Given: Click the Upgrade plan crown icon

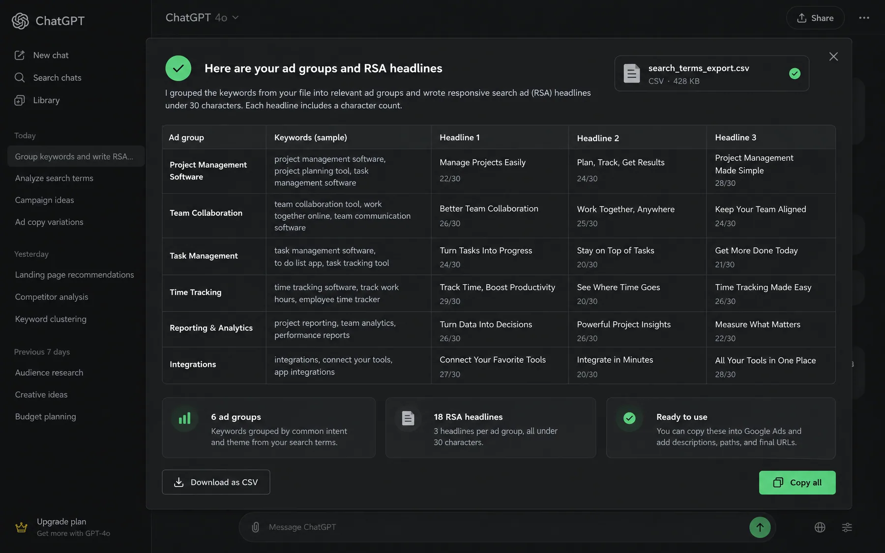Looking at the screenshot, I should tap(21, 527).
